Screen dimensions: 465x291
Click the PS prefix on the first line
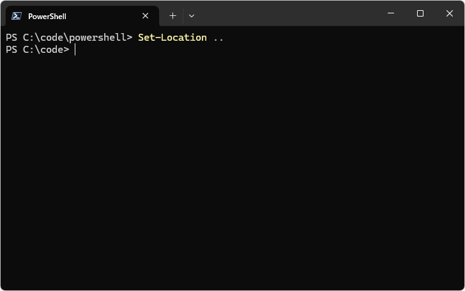(x=11, y=38)
